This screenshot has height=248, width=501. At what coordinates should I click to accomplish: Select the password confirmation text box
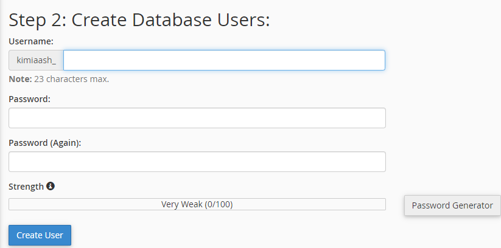(x=197, y=162)
